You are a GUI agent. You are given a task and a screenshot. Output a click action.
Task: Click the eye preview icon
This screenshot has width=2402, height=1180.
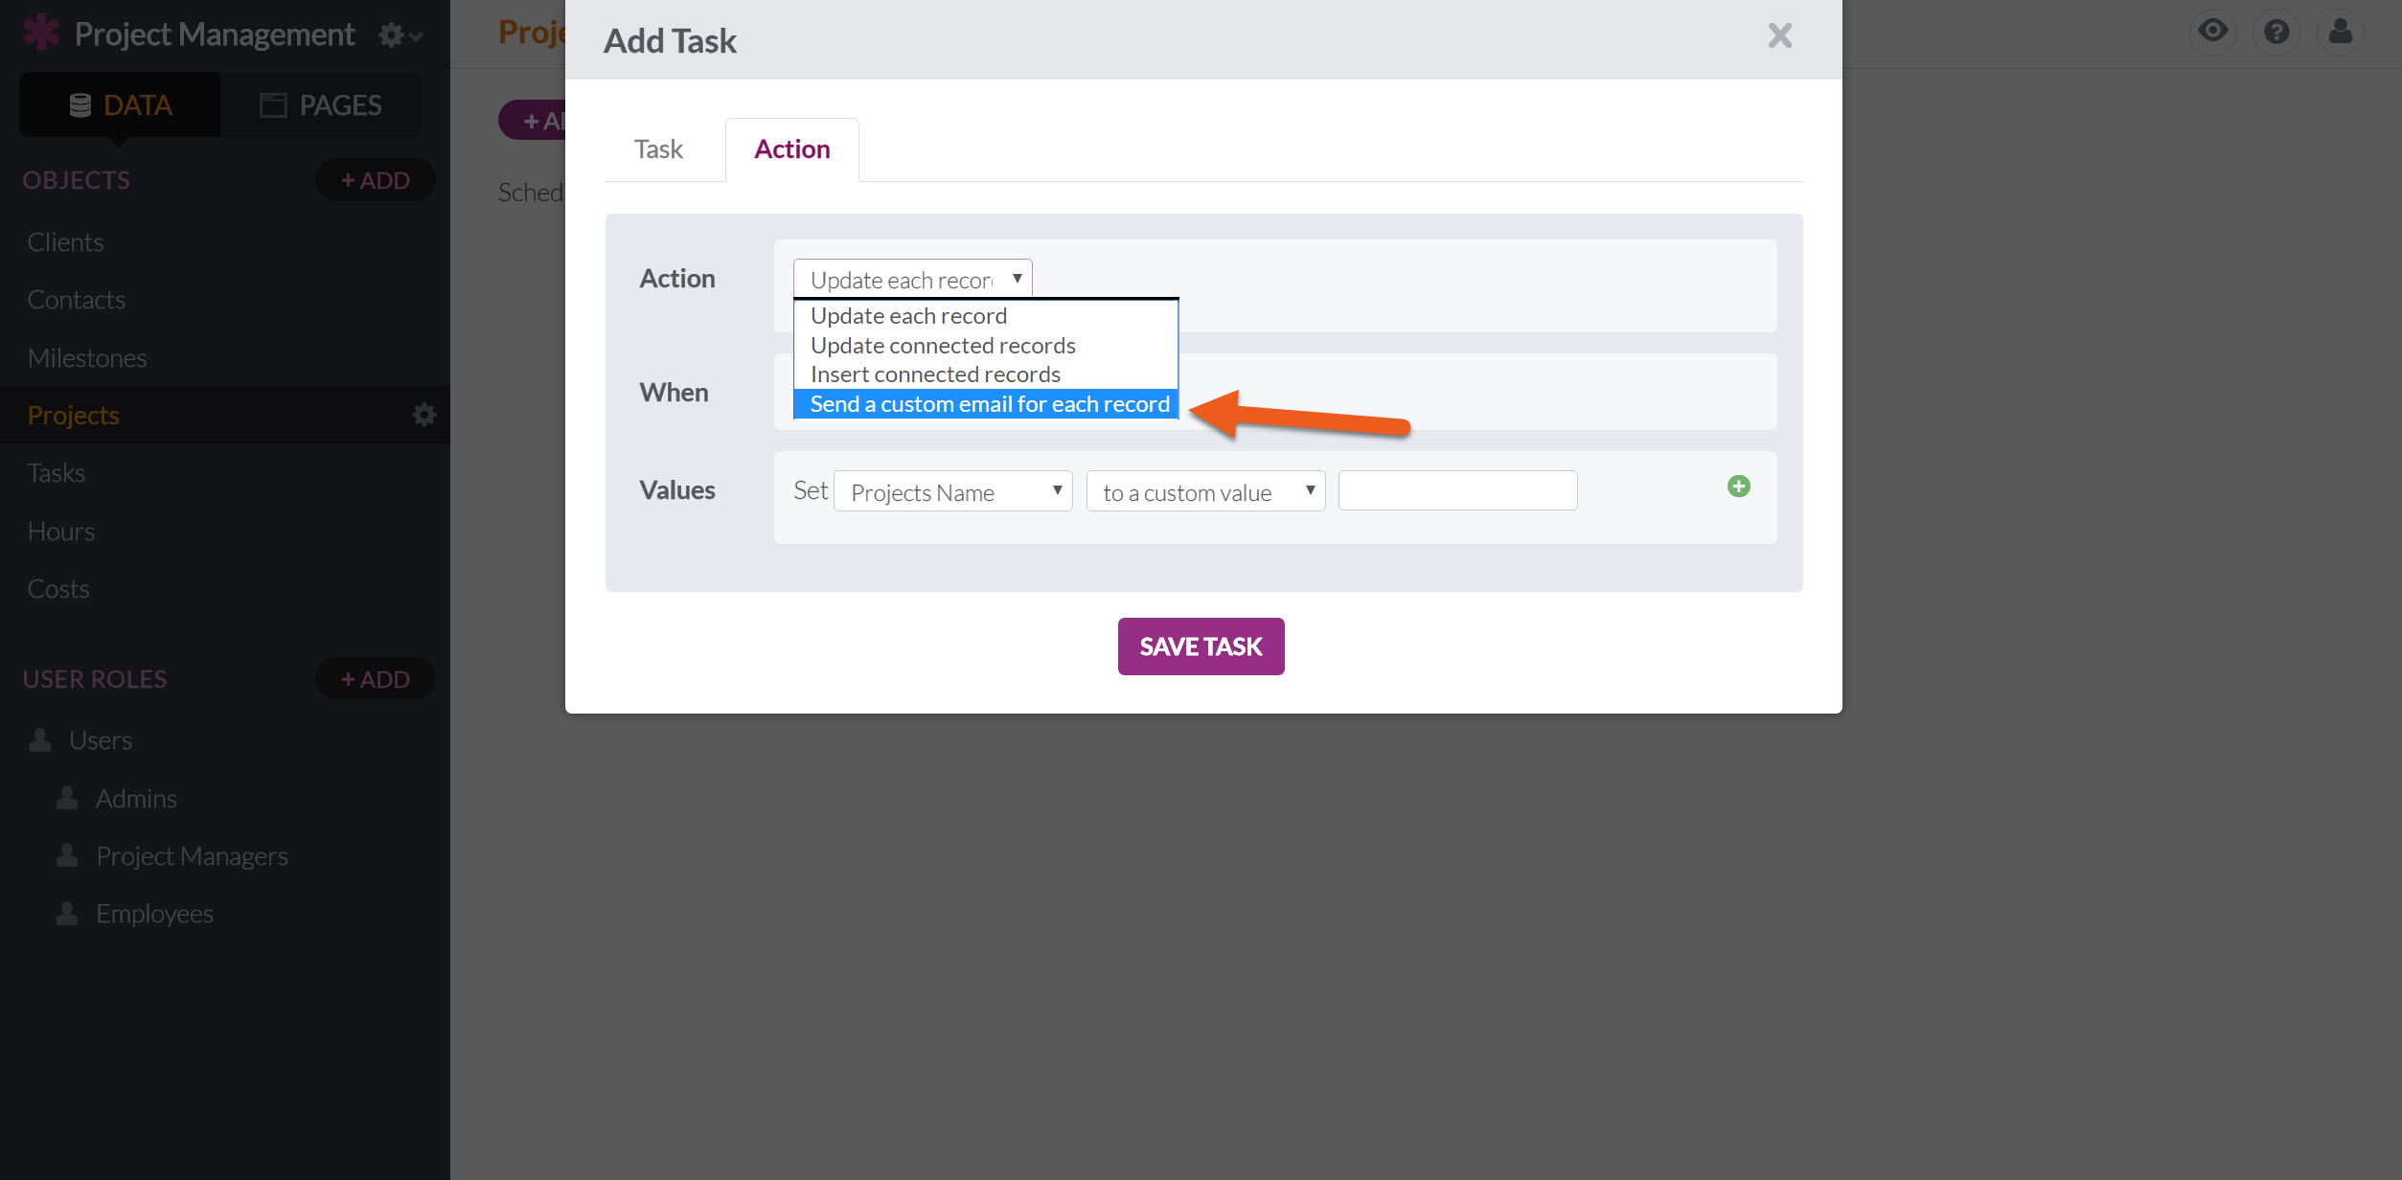[2212, 32]
